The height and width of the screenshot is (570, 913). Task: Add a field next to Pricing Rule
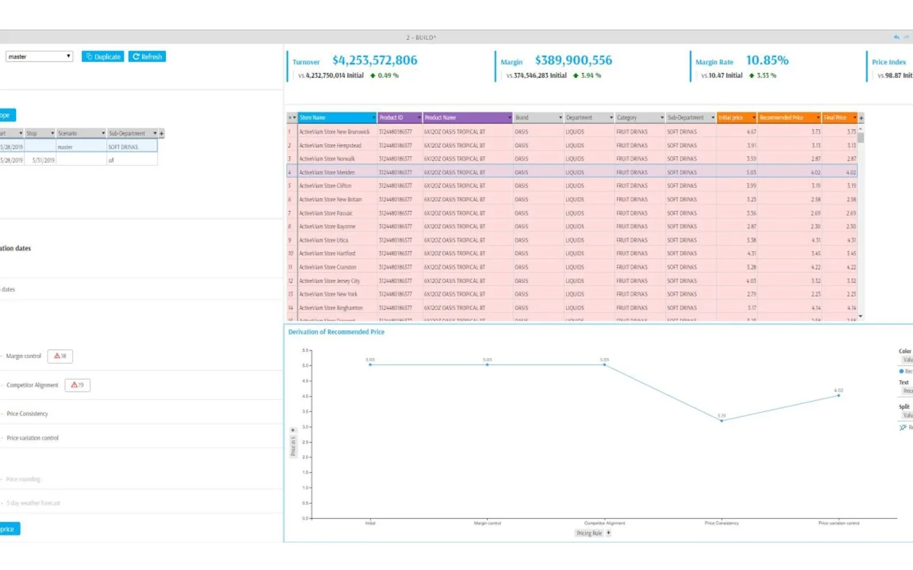608,533
